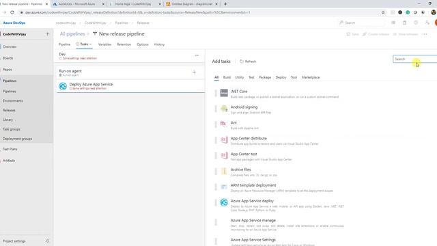437x246 pixels.
Task: Open Overview in the sidebar
Action: [10, 47]
